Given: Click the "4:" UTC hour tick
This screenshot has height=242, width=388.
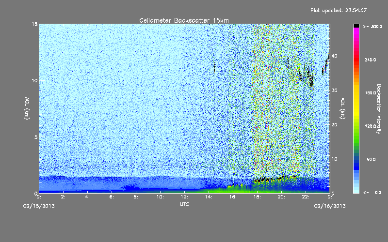Looking at the screenshot, I should click(88, 197).
